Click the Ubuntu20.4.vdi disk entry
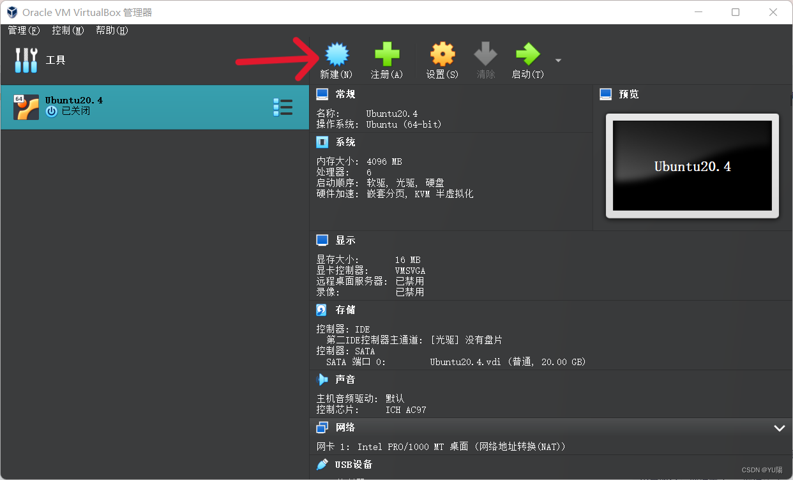 point(508,362)
